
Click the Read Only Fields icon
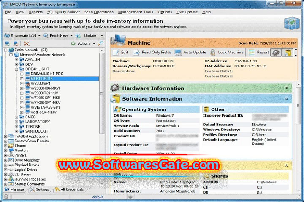pos(136,52)
